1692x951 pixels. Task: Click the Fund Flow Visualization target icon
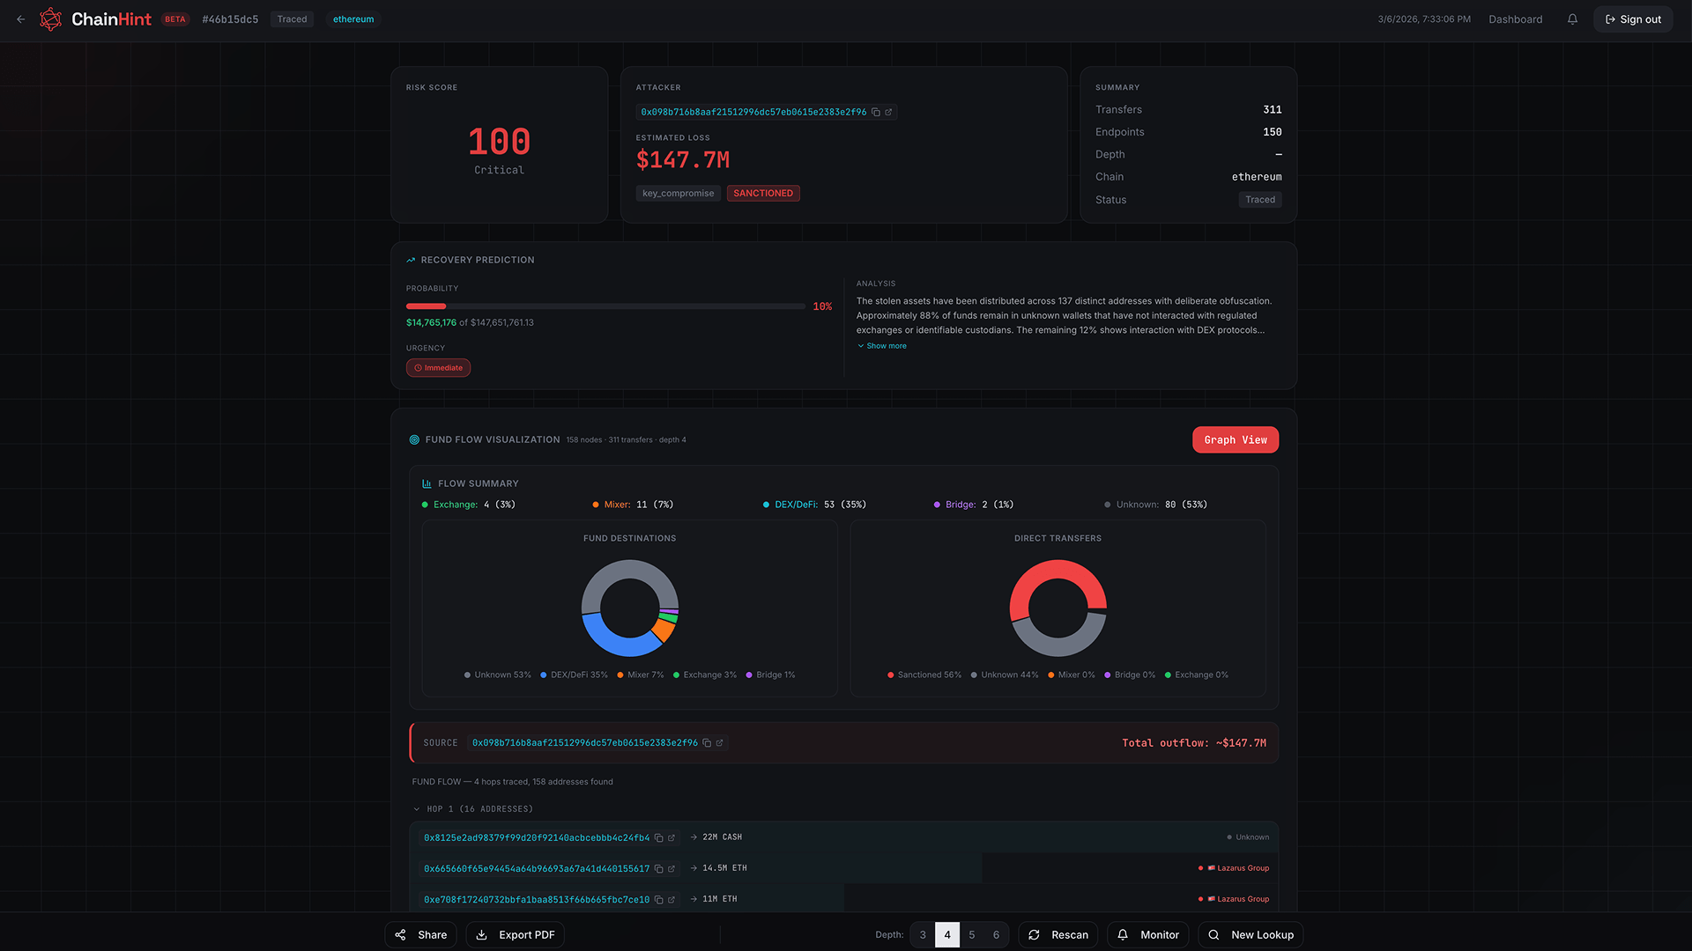[x=414, y=439]
